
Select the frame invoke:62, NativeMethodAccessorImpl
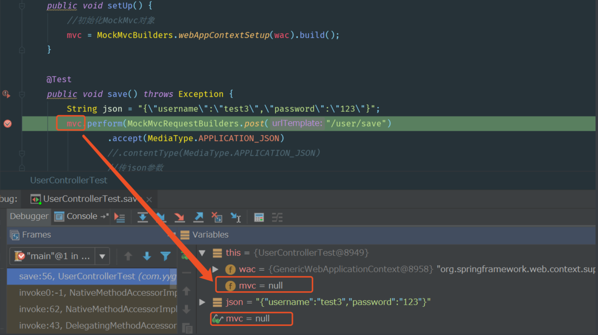point(92,309)
